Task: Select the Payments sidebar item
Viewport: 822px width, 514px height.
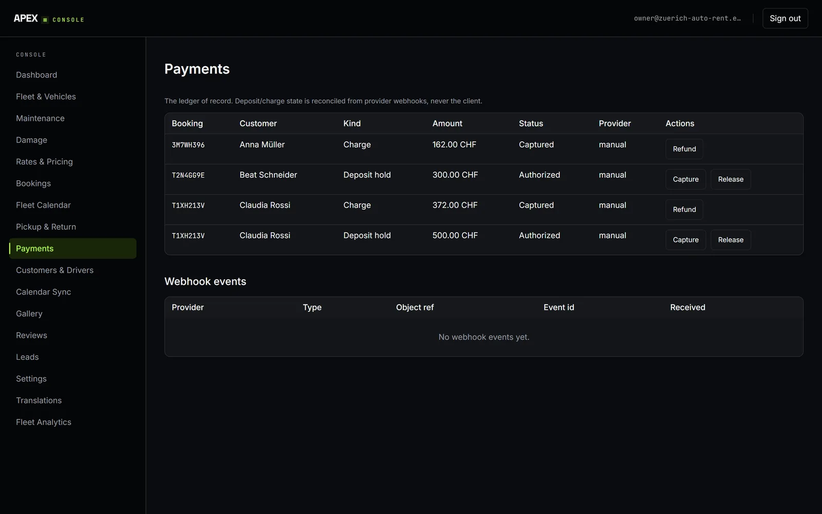Action: tap(72, 248)
